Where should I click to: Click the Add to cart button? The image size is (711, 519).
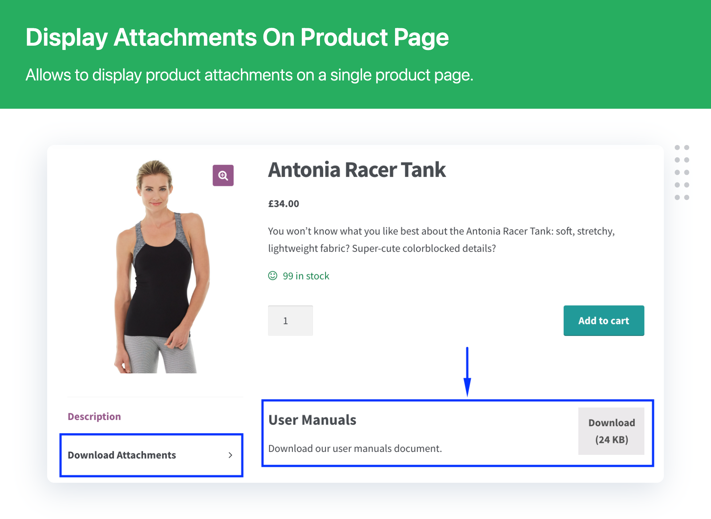[x=604, y=321]
